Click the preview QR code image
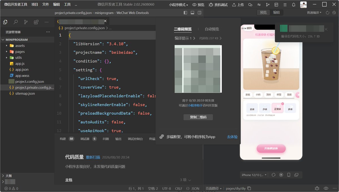Screen dimensions: 339x192 point(198,69)
